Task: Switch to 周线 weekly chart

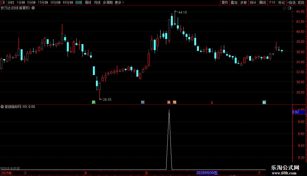Action: pyautogui.click(x=88, y=2)
